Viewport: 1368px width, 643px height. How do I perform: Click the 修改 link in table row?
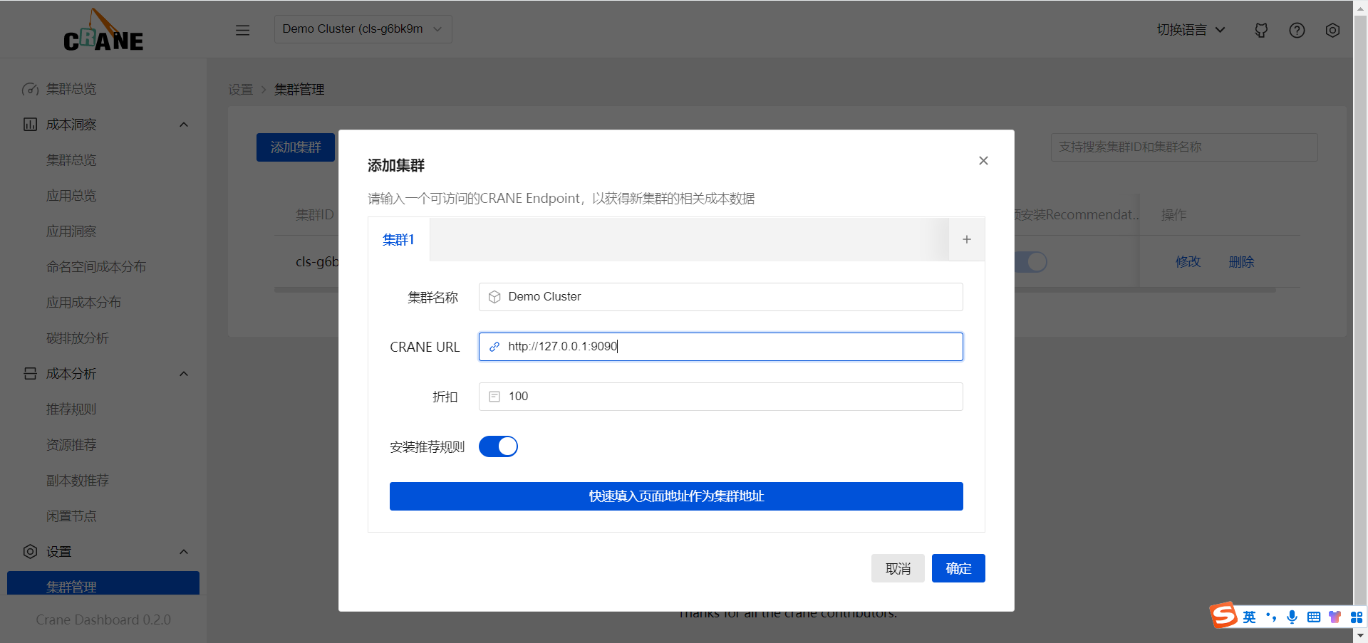coord(1188,262)
